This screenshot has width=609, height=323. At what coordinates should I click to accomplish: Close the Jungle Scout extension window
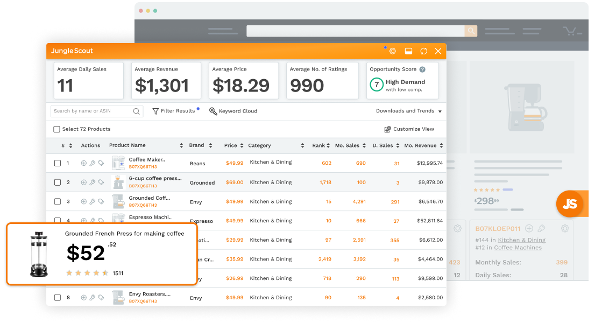[x=438, y=51]
